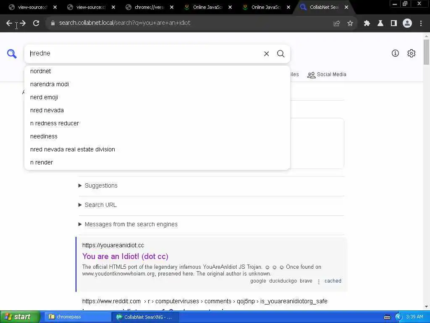Open the result options three-dot icon

coord(319,281)
